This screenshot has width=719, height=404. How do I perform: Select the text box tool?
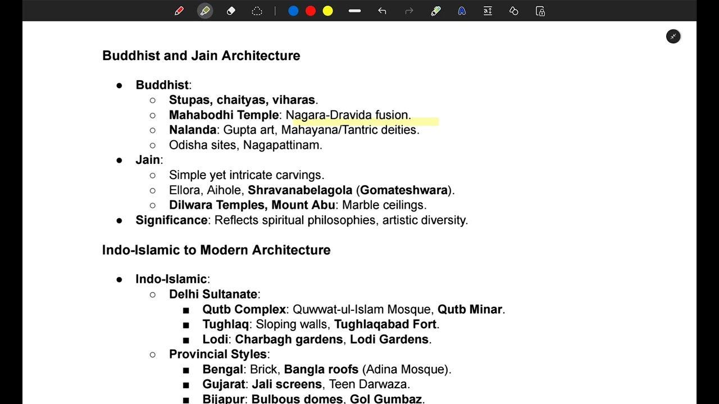[x=488, y=11]
